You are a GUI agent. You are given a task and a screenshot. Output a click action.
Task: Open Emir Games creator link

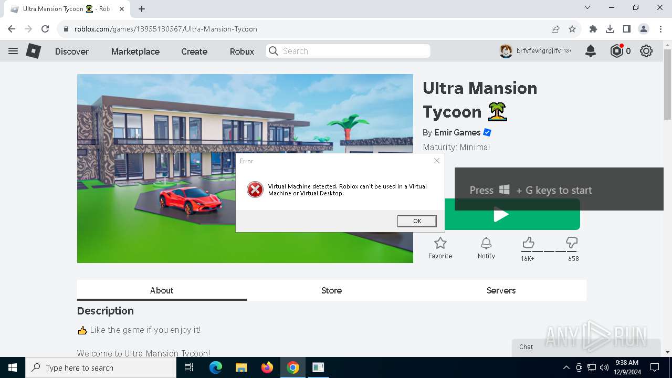pyautogui.click(x=457, y=132)
